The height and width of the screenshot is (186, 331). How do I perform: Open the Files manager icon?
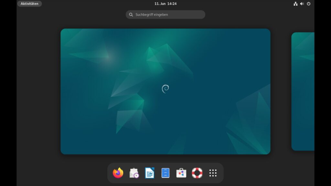click(165, 173)
